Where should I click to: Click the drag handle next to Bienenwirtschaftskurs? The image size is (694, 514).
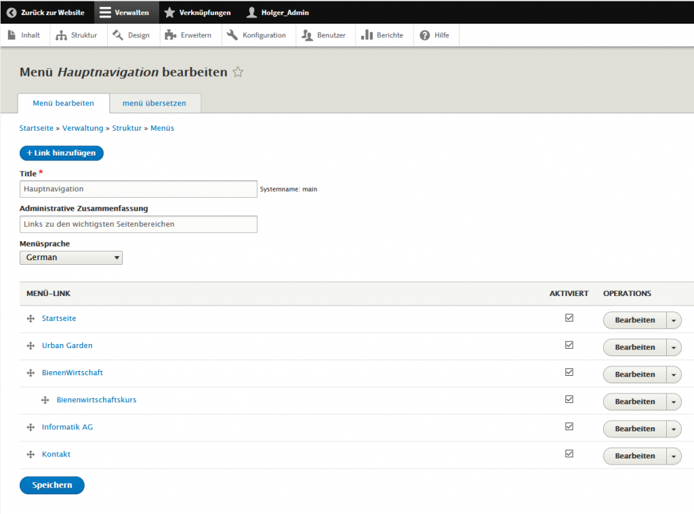[x=45, y=400]
